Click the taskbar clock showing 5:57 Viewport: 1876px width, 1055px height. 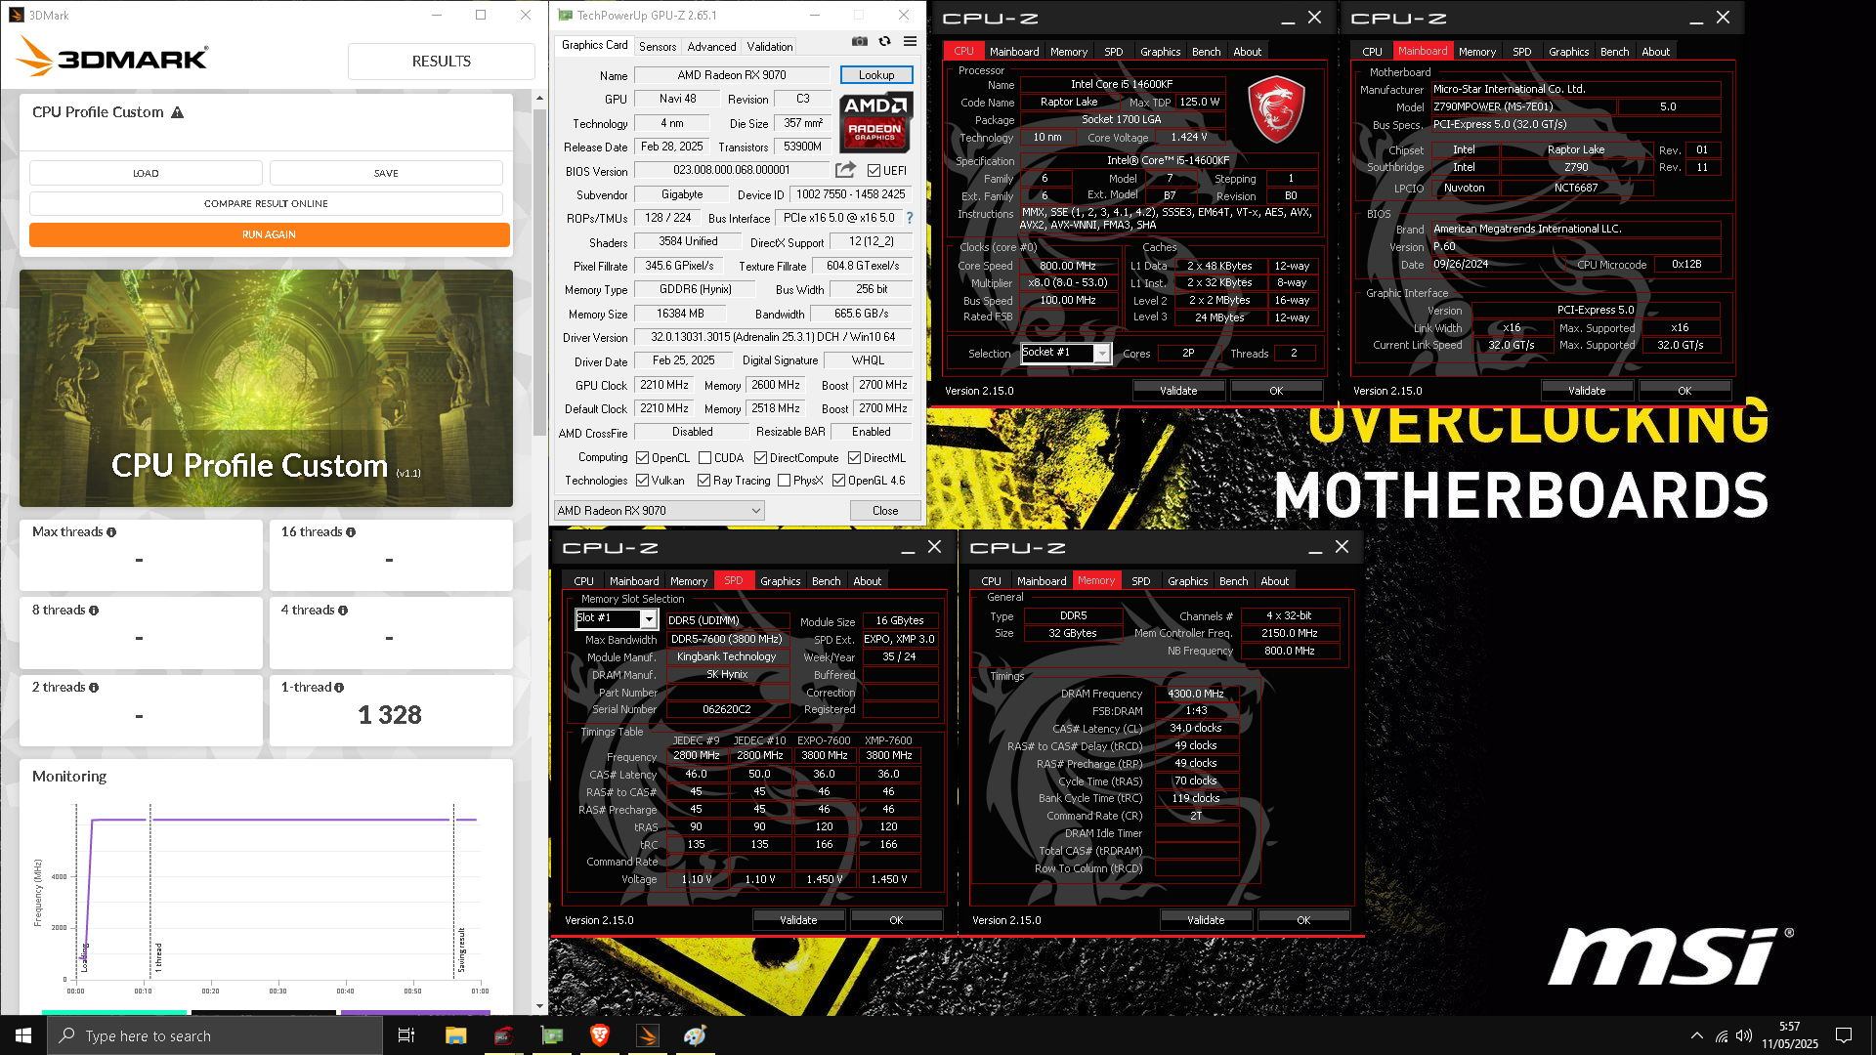pos(1790,1035)
